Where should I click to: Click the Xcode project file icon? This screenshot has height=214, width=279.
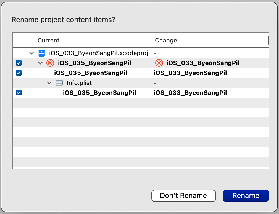point(41,53)
